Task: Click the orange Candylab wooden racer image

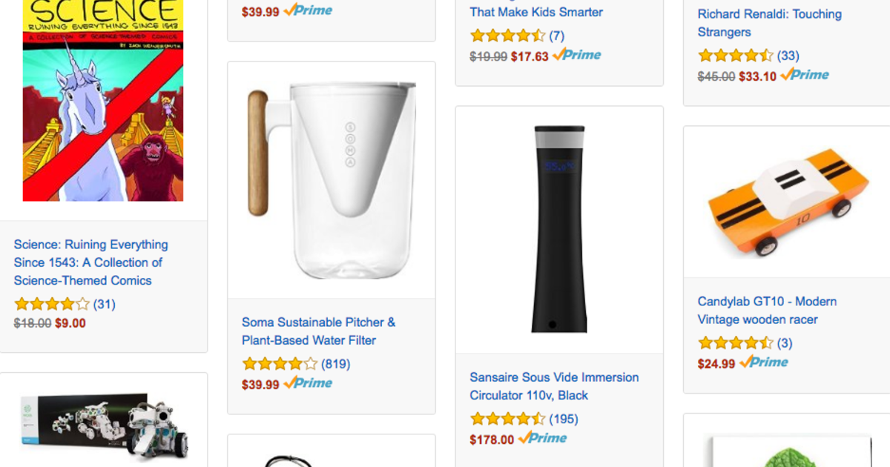Action: (787, 202)
